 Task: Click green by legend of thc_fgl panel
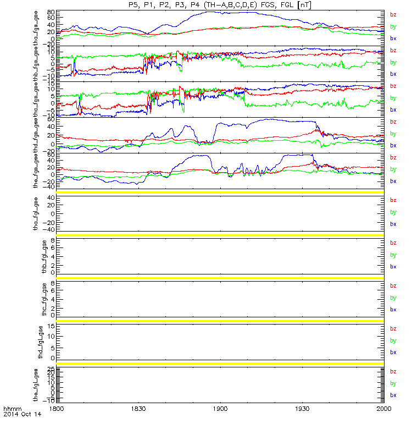click(x=393, y=298)
